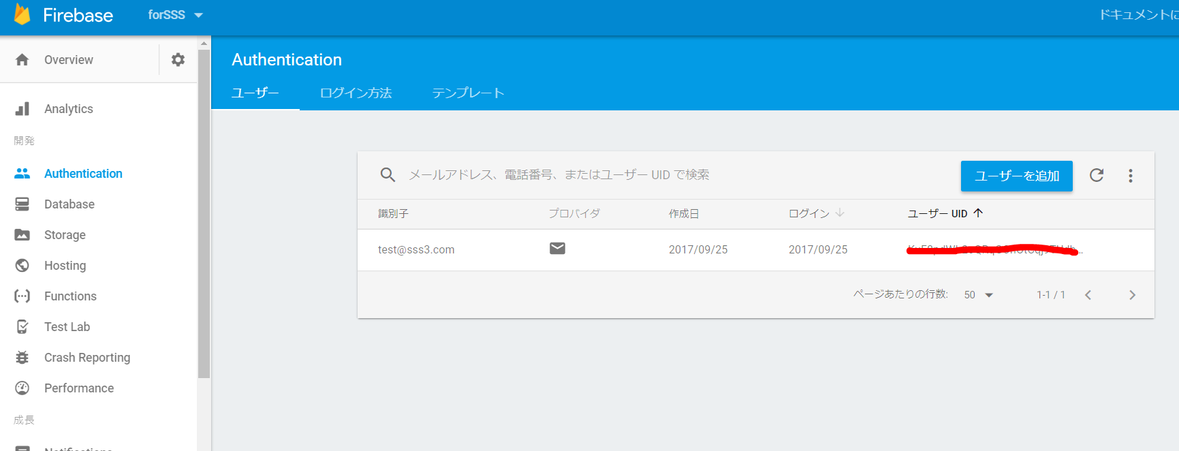Image resolution: width=1179 pixels, height=451 pixels.
Task: Click the Firebase flame logo
Action: pyautogui.click(x=22, y=14)
